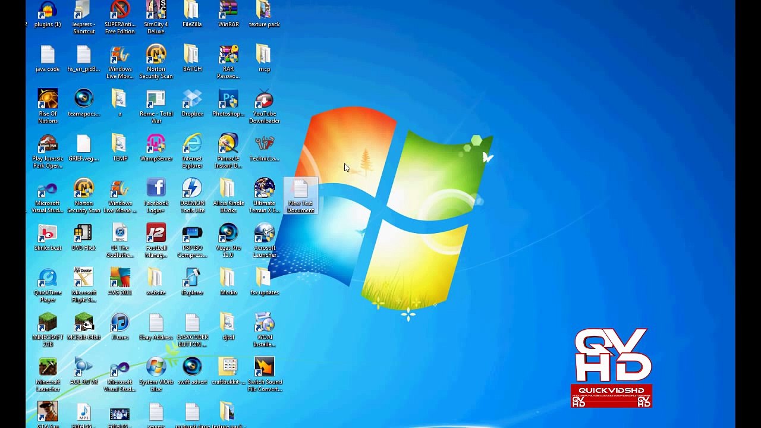Click the iExplorer shortcut
The width and height of the screenshot is (761, 428).
192,282
